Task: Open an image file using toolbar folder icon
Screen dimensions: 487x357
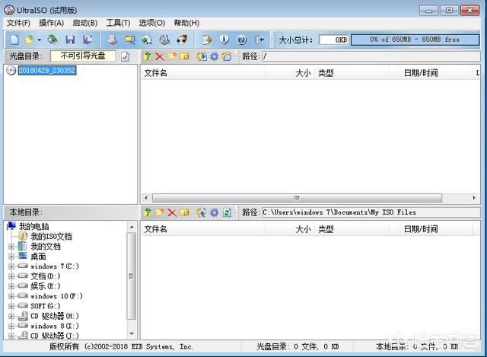Action: point(29,40)
